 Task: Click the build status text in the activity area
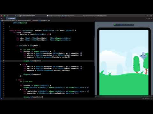pyautogui.click(x=95, y=16)
